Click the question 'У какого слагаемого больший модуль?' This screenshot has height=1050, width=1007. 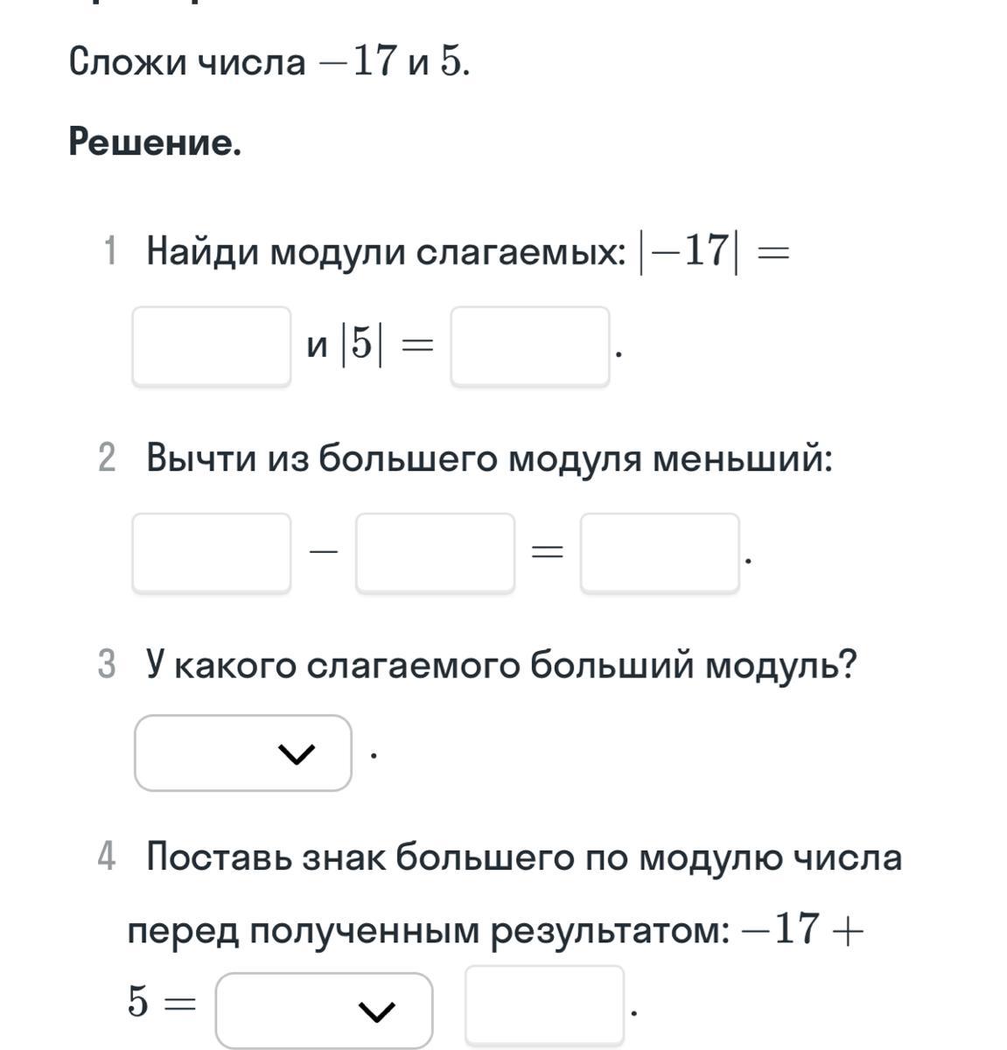[x=501, y=665]
